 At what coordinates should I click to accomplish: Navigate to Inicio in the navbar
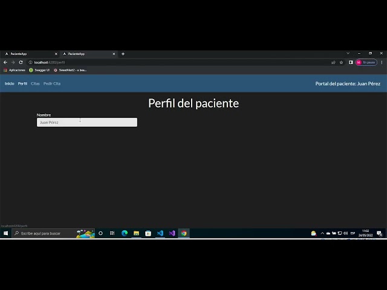coord(10,83)
